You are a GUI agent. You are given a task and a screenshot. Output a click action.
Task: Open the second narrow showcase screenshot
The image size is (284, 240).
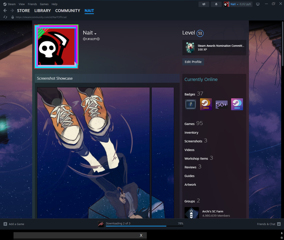[x=163, y=153]
